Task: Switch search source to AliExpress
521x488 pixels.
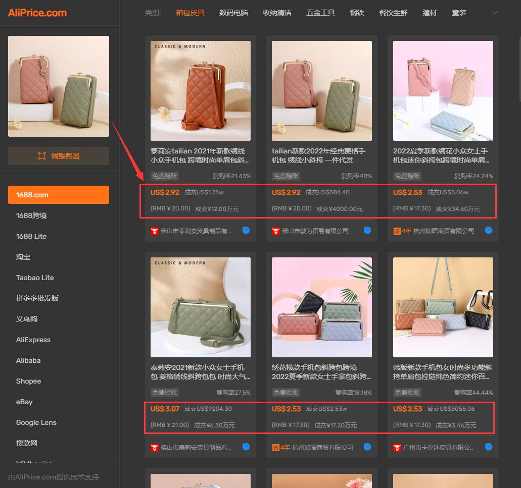Action: 33,340
